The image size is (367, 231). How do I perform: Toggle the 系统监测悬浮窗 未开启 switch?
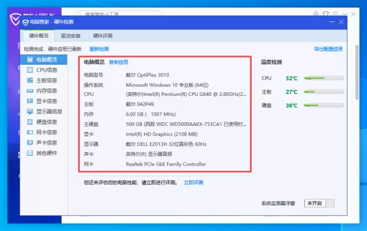319,203
